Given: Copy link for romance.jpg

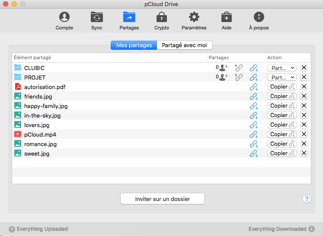Looking at the screenshot, I should 282,144.
